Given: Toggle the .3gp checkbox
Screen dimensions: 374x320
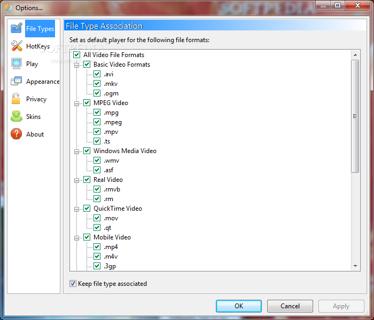Looking at the screenshot, I should (x=97, y=266).
